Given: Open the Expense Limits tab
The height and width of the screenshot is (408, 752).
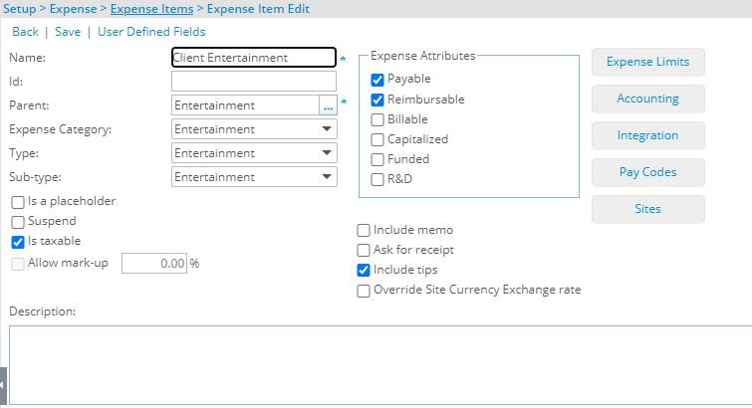Looking at the screenshot, I should point(648,62).
